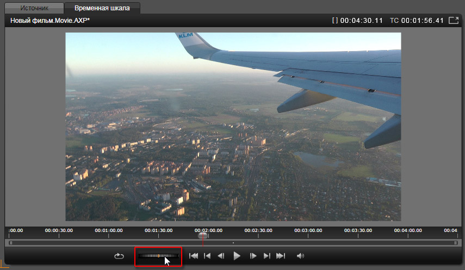The width and height of the screenshot is (465, 270).
Task: Select the Временная шкала tab
Action: click(x=102, y=8)
